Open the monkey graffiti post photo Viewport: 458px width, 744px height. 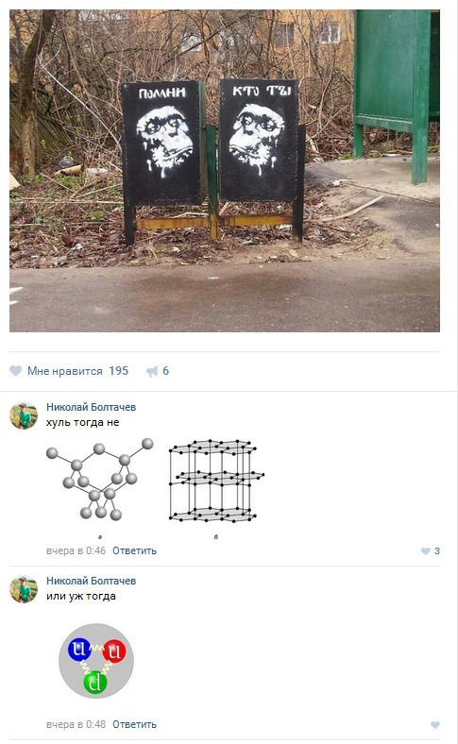click(x=225, y=170)
